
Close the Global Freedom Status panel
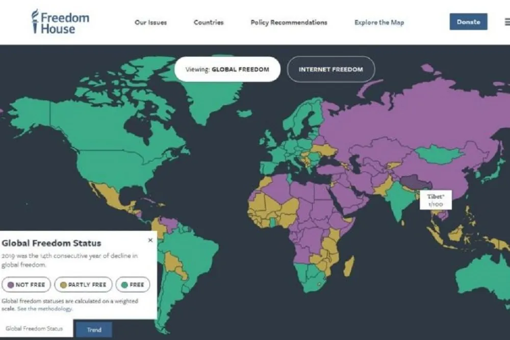coord(150,240)
